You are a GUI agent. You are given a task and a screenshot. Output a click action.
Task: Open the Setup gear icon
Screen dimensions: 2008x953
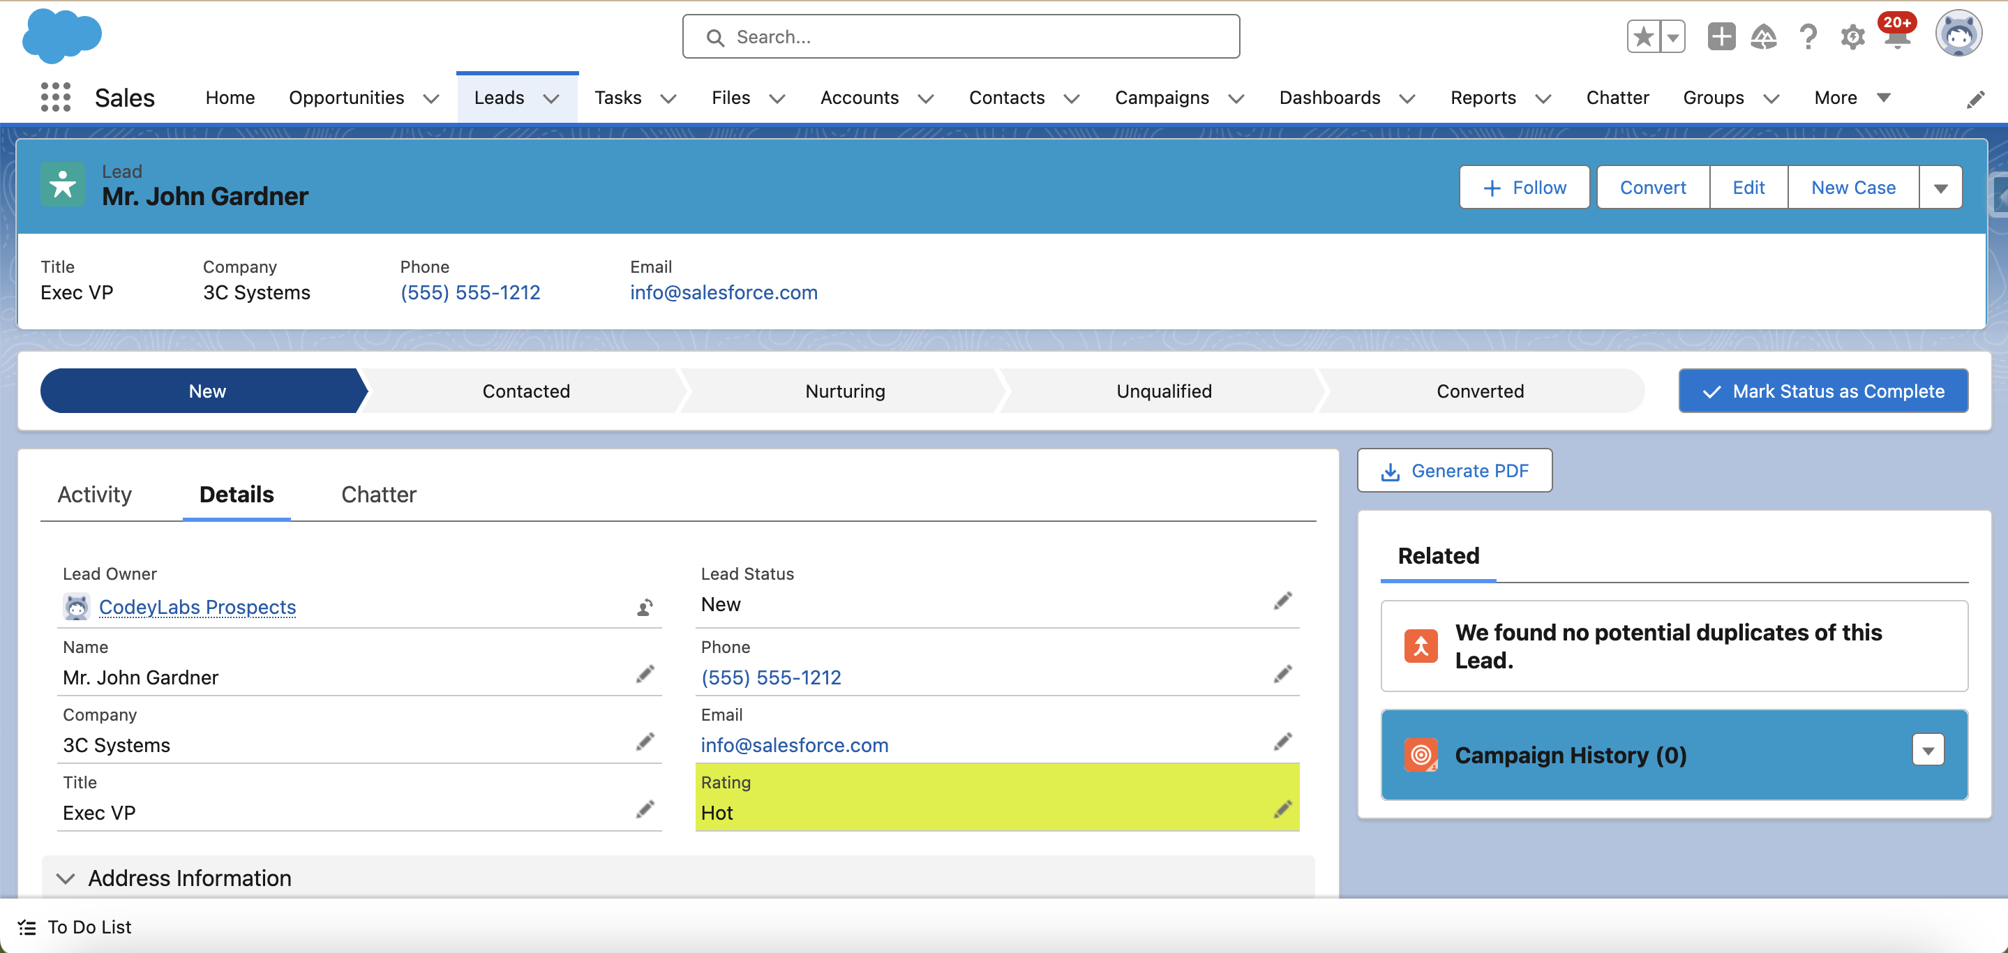[1852, 36]
